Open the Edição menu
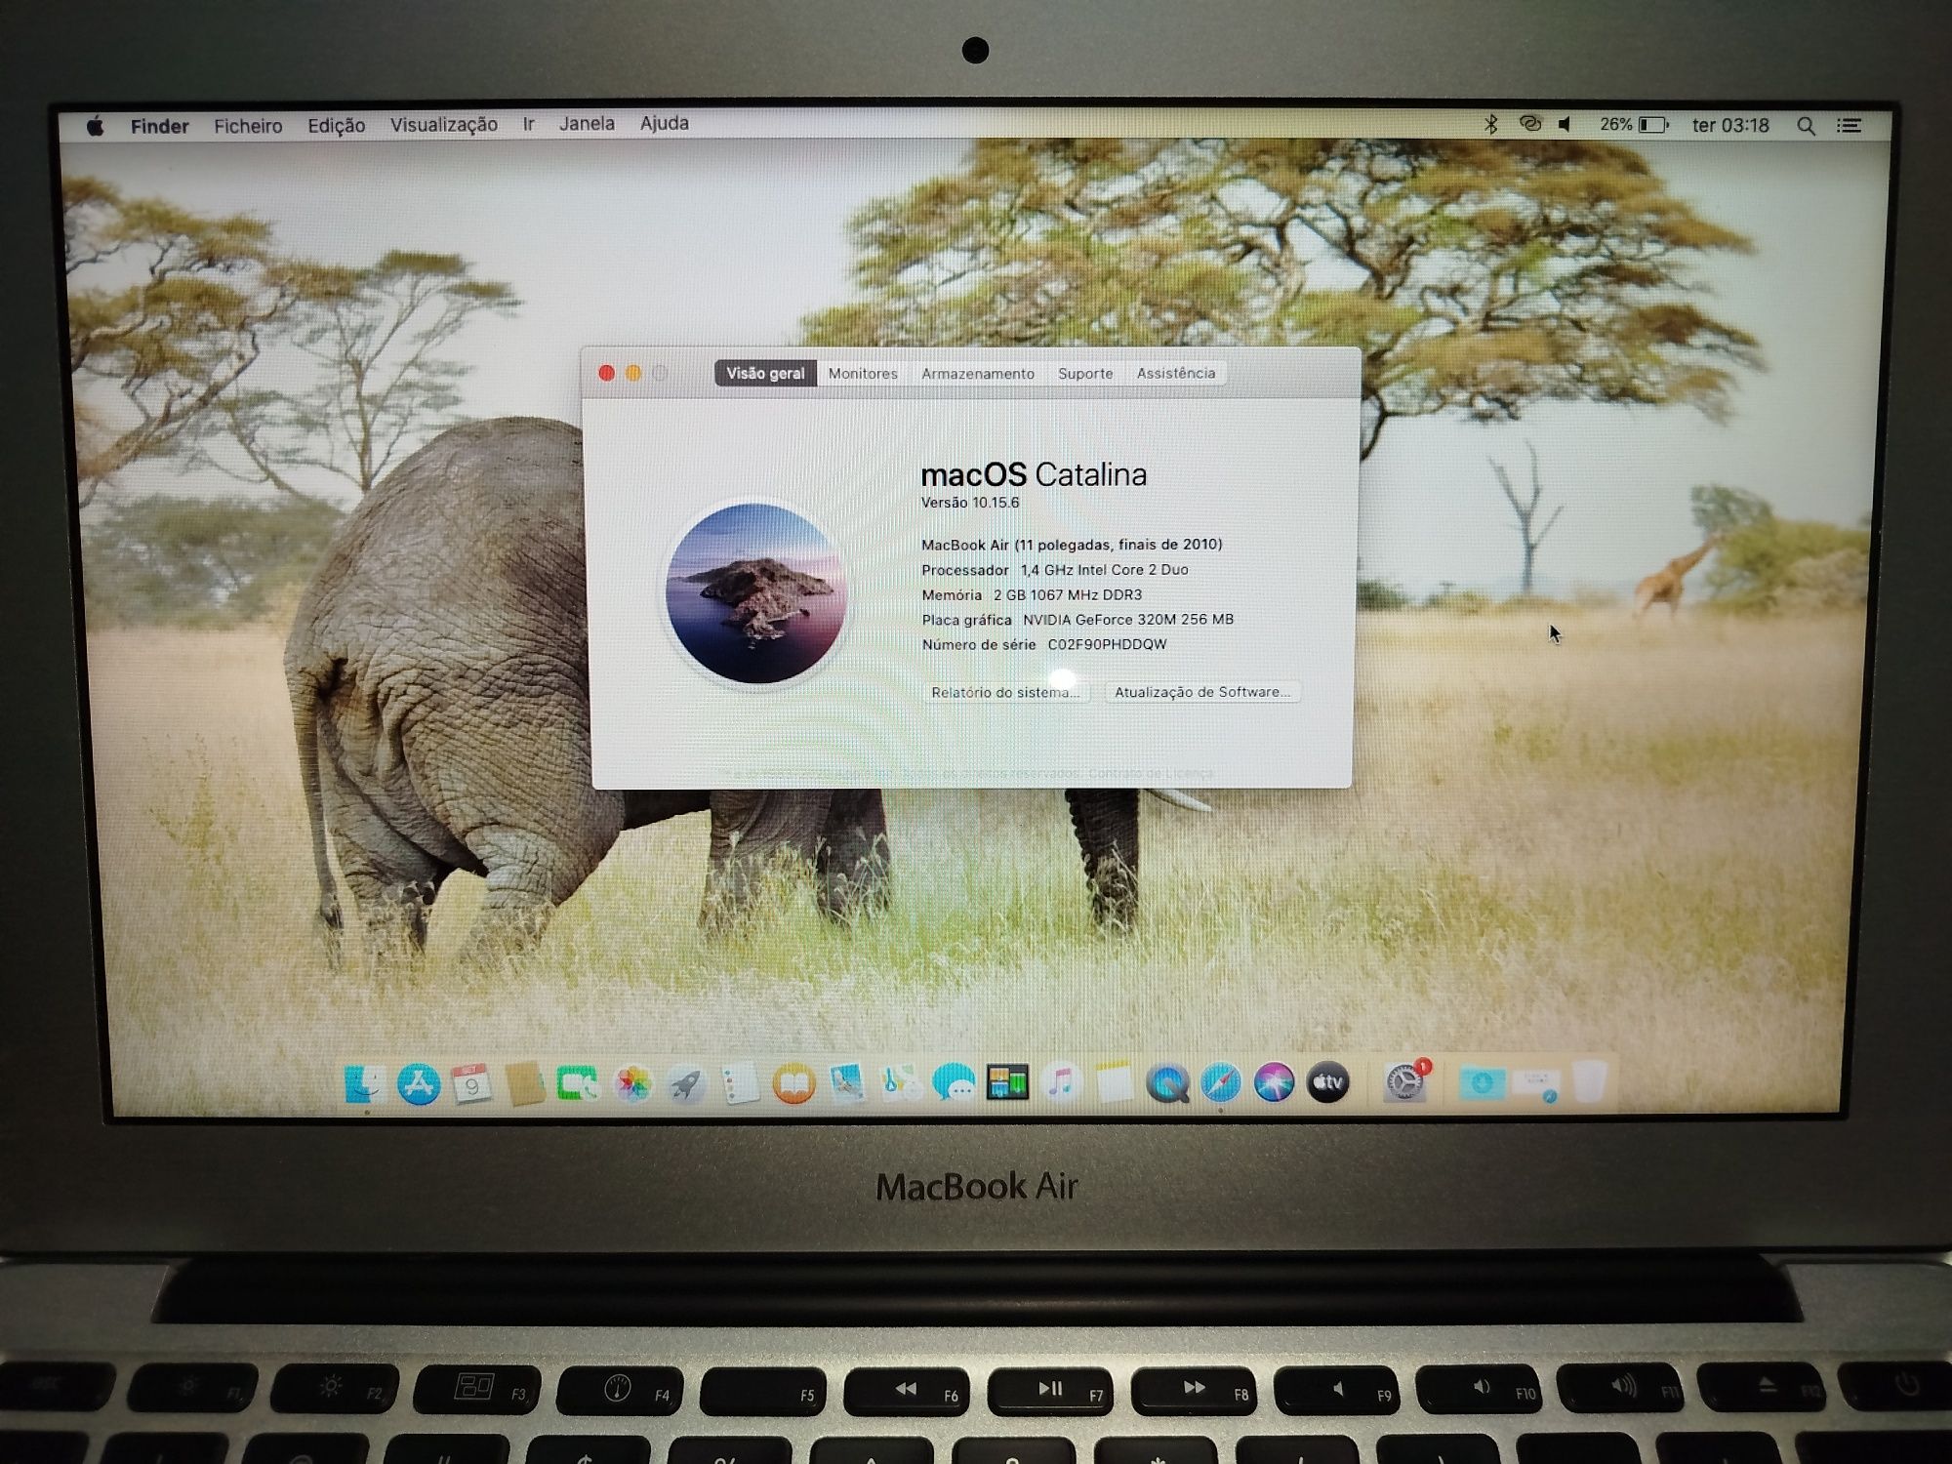 336,126
